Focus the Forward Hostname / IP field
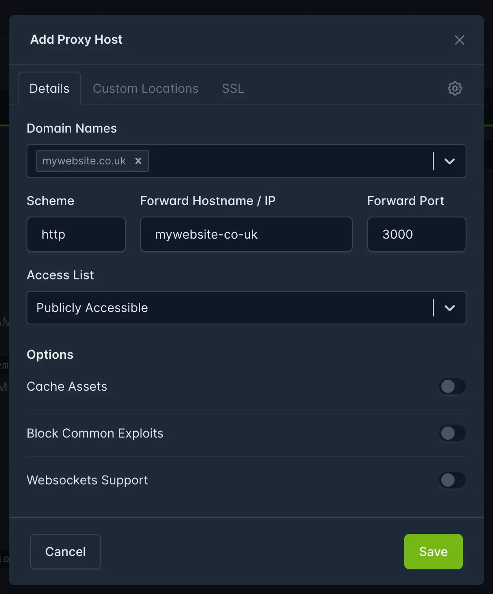Viewport: 493px width, 594px height. (x=246, y=234)
